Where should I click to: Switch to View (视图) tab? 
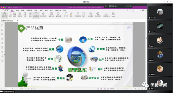click(x=41, y=10)
